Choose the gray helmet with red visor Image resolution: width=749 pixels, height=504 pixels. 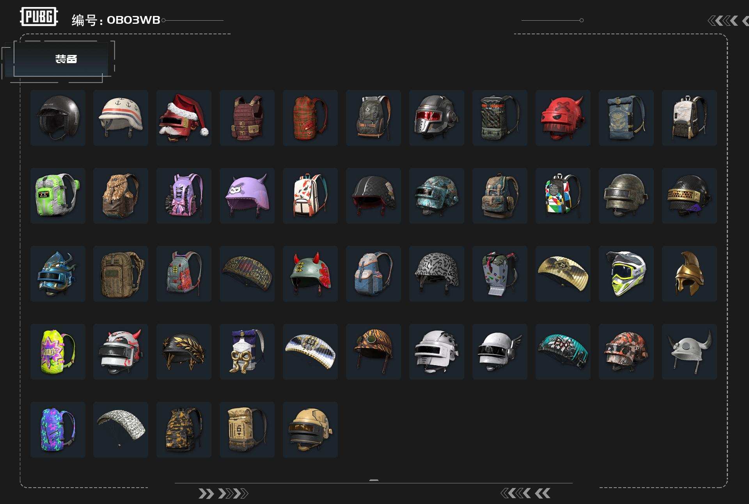pos(437,118)
